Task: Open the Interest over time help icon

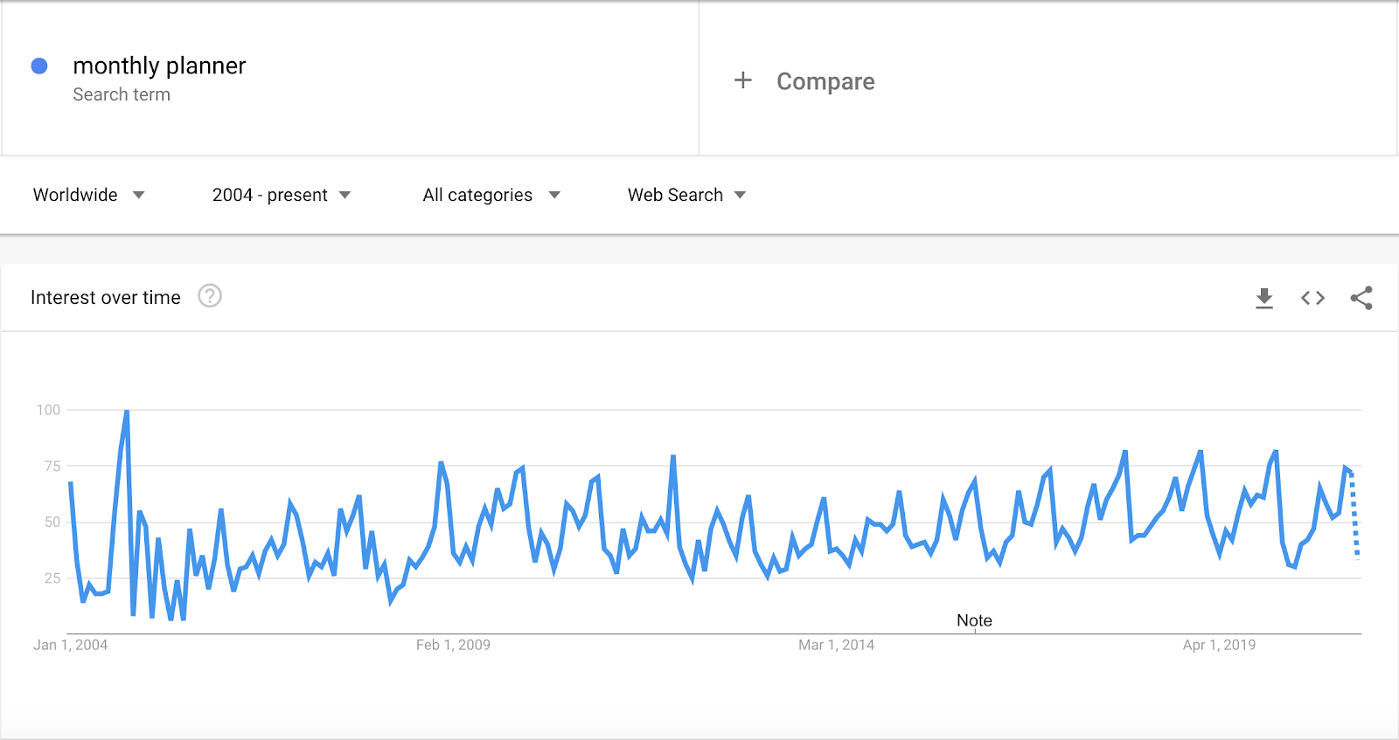Action: point(210,296)
